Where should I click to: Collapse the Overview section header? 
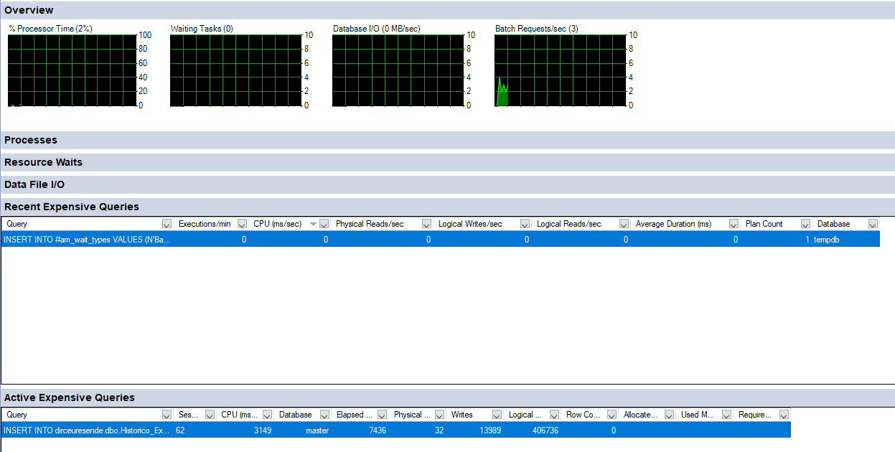click(x=448, y=10)
